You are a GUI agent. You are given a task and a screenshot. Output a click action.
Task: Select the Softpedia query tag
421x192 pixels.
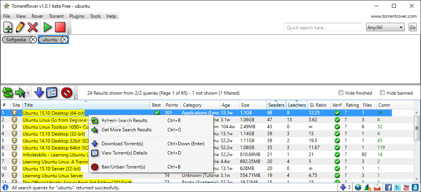pyautogui.click(x=16, y=39)
